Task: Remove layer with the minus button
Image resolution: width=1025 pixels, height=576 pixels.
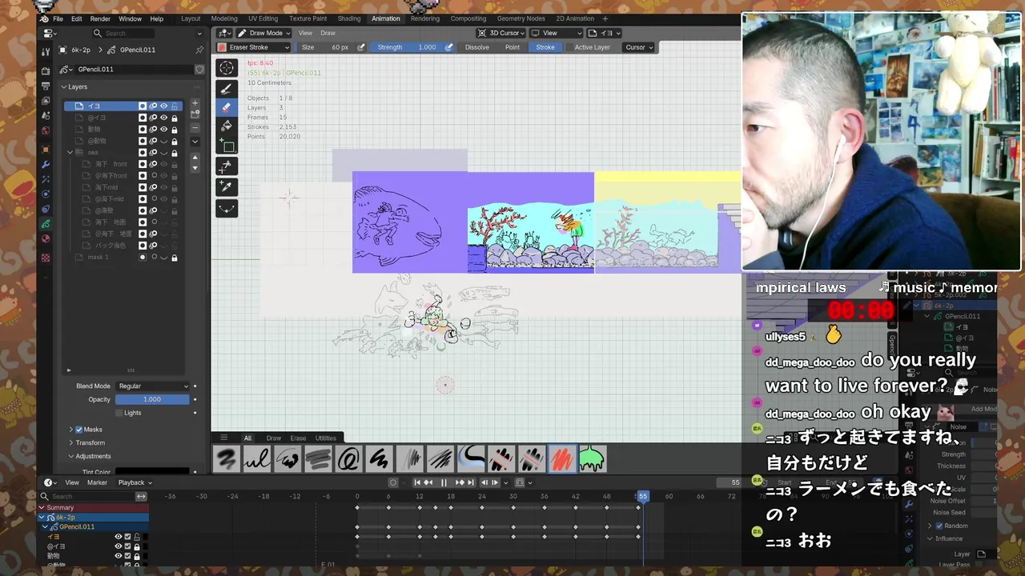Action: 195,127
